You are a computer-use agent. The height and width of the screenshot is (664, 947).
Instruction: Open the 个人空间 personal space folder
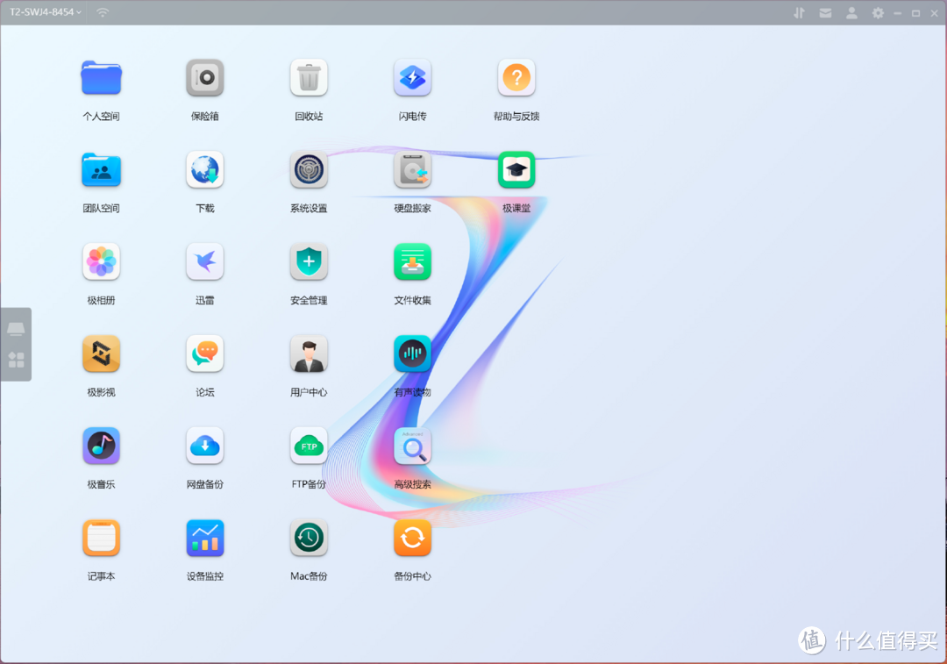coord(101,78)
